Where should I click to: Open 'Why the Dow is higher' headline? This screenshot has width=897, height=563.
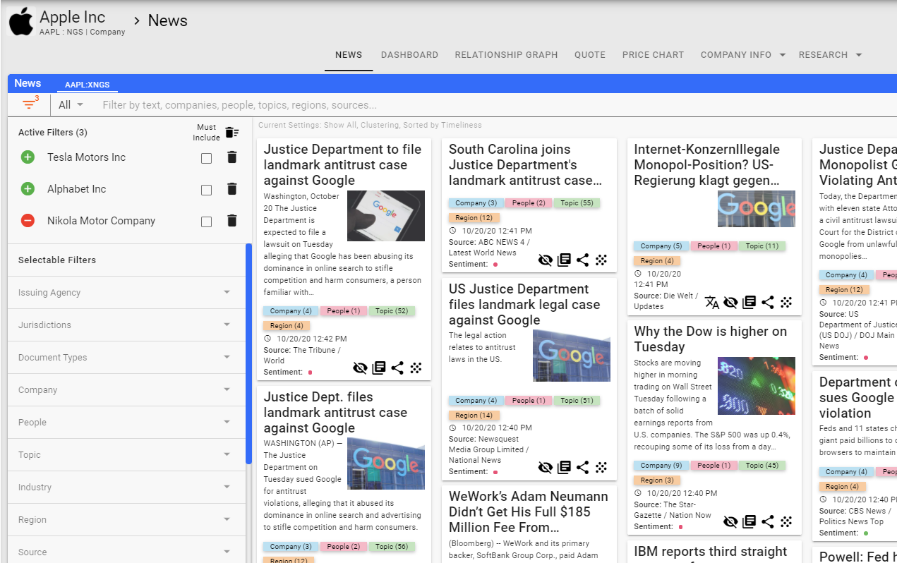pyautogui.click(x=710, y=339)
